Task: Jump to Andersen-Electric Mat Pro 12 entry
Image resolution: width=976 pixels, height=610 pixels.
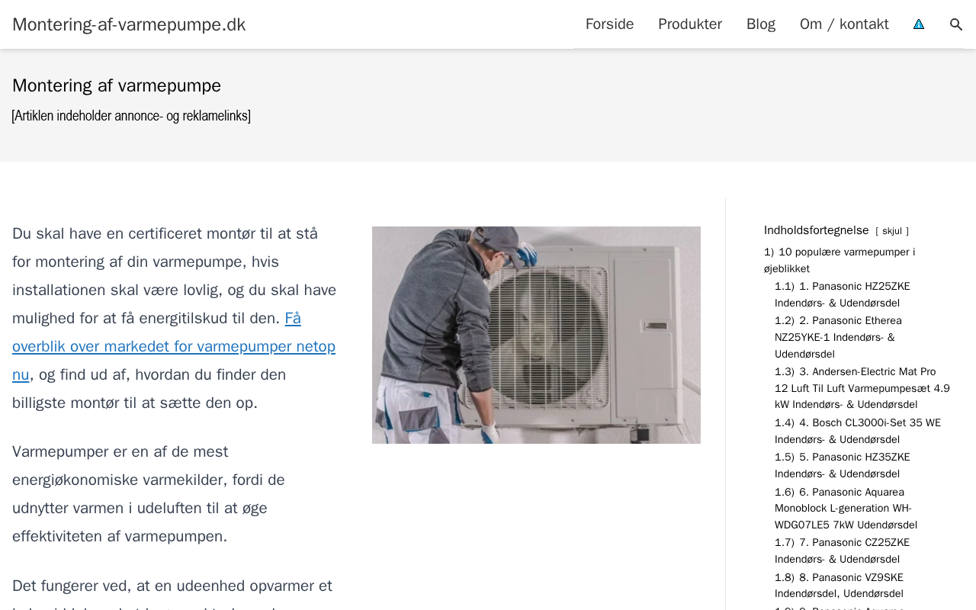Action: 862,388
